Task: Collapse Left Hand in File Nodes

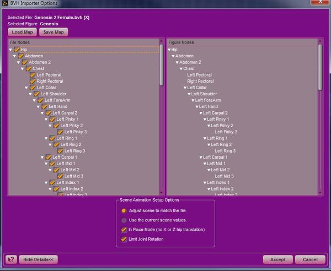Action: pos(38,107)
